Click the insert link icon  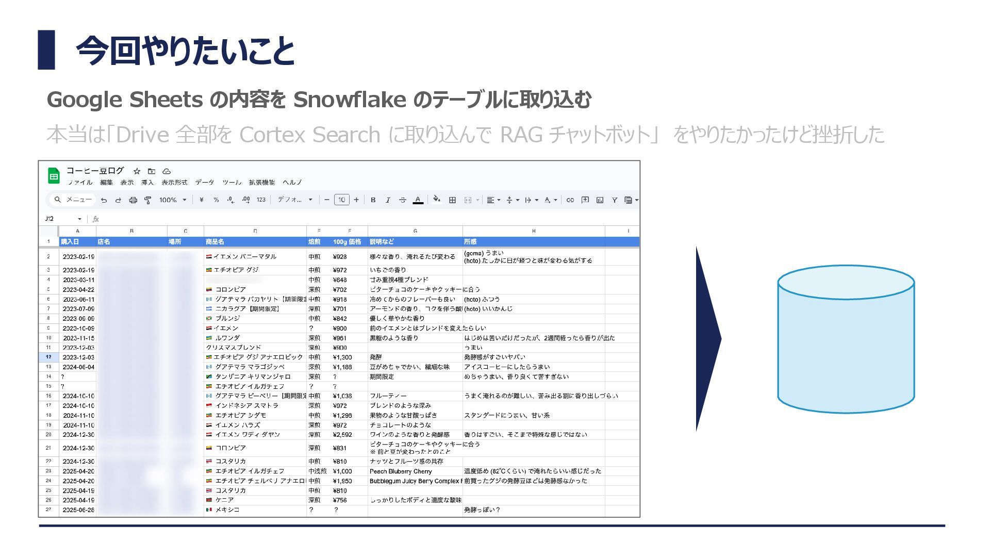click(570, 200)
